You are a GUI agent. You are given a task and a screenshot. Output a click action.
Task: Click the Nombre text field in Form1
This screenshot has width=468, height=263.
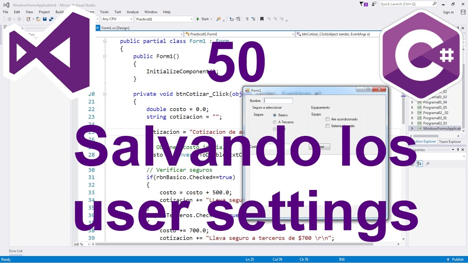(x=278, y=101)
